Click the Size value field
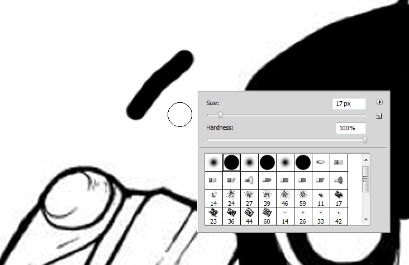This screenshot has width=409, height=265. point(349,103)
